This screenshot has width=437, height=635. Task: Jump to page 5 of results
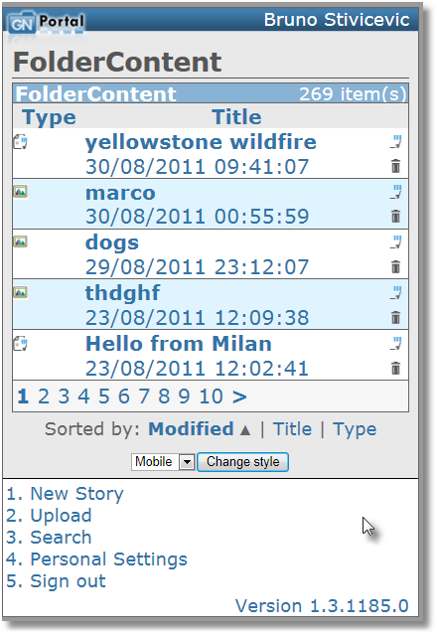104,397
